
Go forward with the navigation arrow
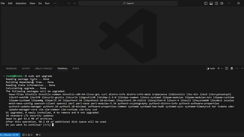(x=74, y=3)
